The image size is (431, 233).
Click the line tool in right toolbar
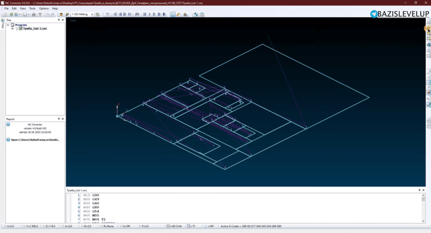(428, 72)
